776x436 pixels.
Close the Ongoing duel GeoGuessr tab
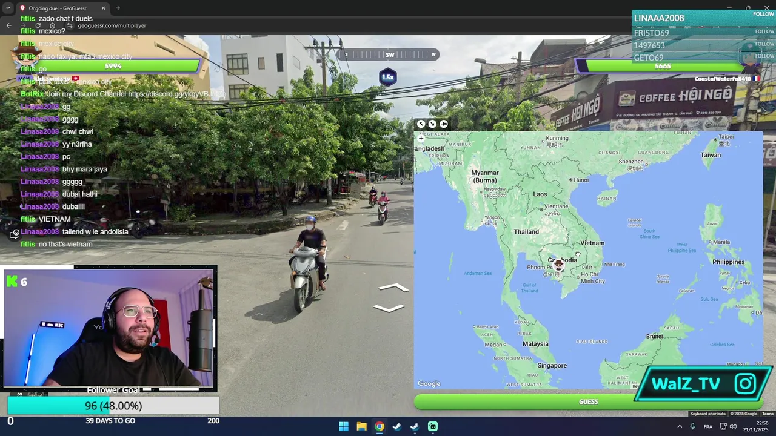click(x=103, y=8)
